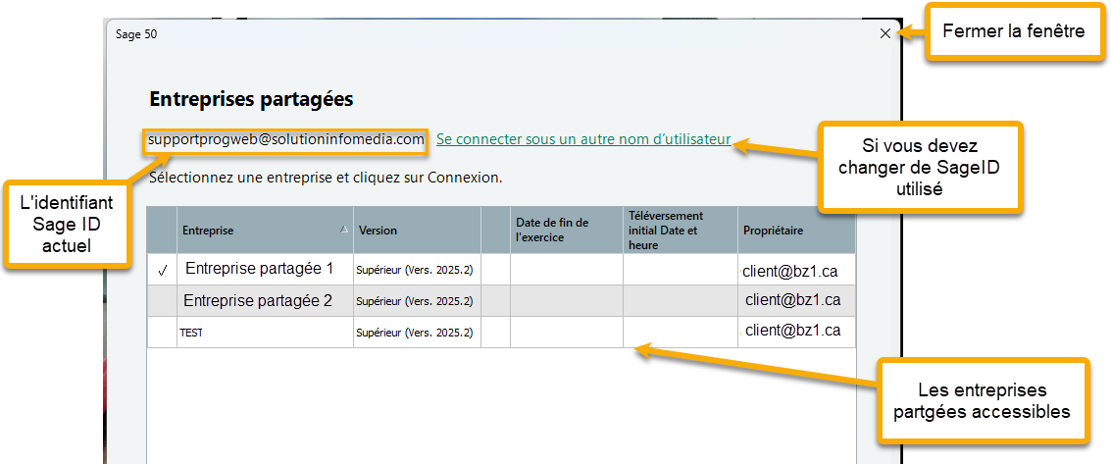Click owner client@bz1.ca of Entreprise partagée 1
The width and height of the screenshot is (1111, 464).
(790, 271)
